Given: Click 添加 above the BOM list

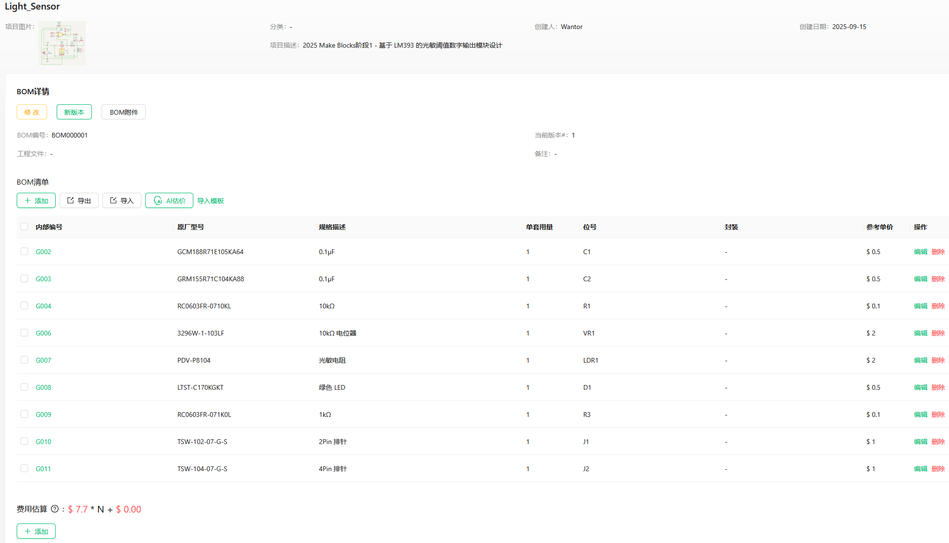Looking at the screenshot, I should 36,201.
